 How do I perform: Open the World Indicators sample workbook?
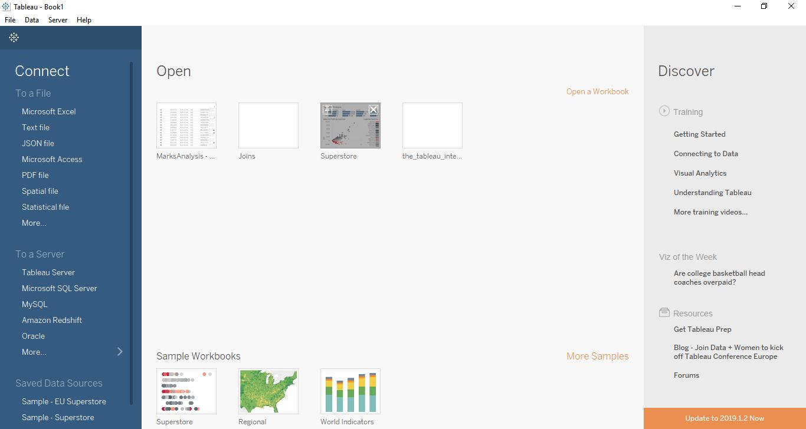coord(350,391)
